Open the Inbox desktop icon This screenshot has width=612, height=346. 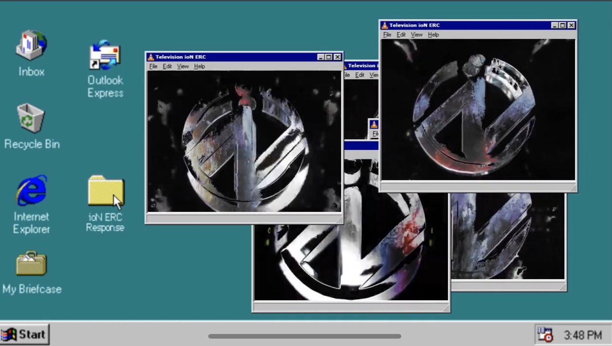(31, 45)
